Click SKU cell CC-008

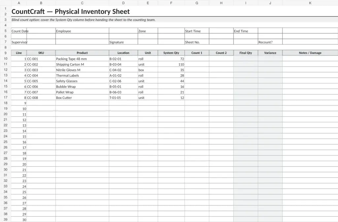point(41,97)
